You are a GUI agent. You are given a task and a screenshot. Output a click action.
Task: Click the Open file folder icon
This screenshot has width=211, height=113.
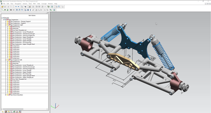pos(2,7)
